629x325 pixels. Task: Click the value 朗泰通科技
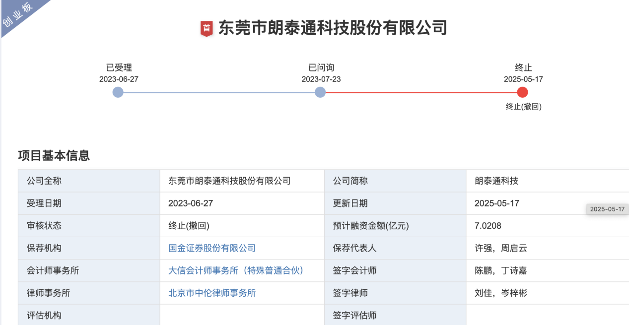(496, 181)
